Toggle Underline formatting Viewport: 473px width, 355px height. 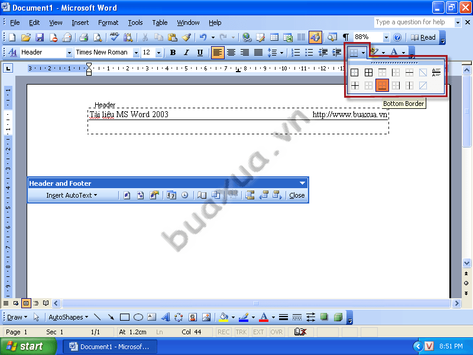tap(200, 53)
